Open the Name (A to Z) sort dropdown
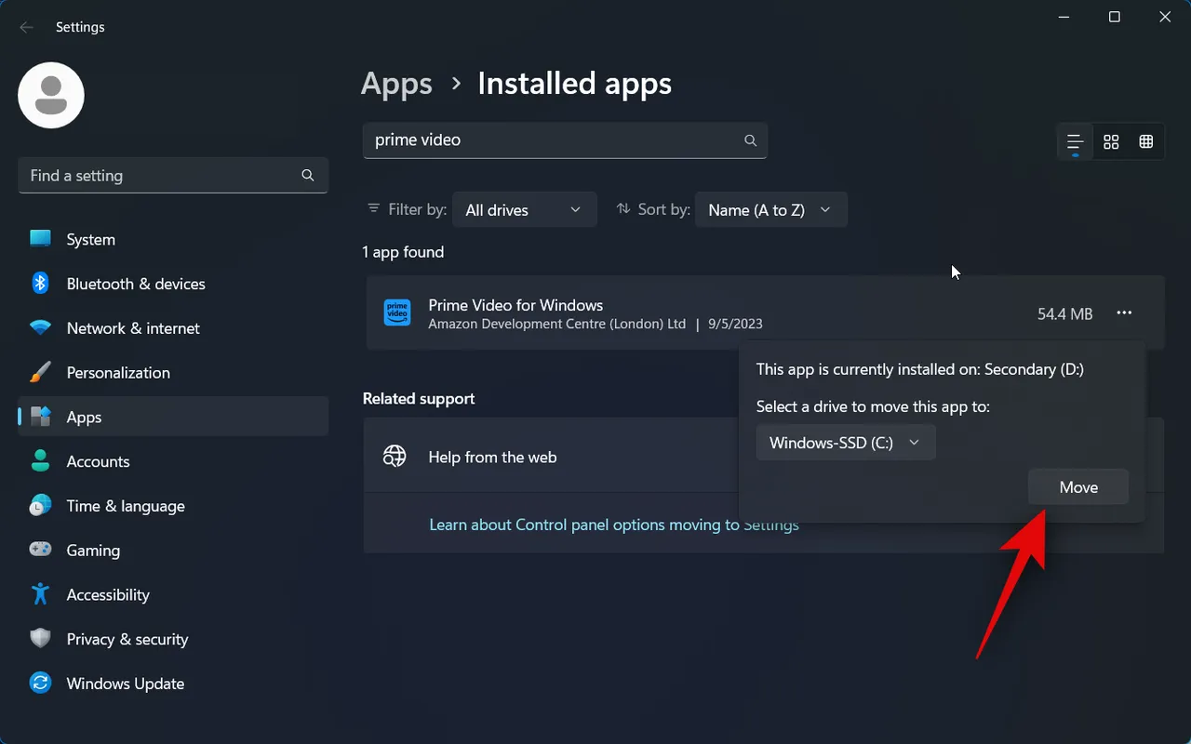The height and width of the screenshot is (744, 1191). [x=770, y=210]
